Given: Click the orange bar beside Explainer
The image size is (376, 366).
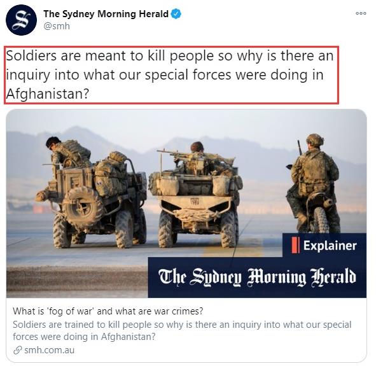Looking at the screenshot, I should pyautogui.click(x=295, y=245).
